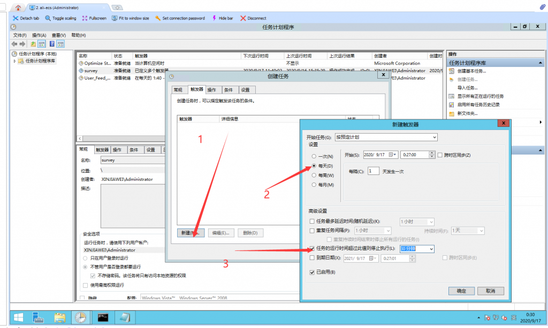
Task: Click the blue help icon in the toolbar
Action: [x=52, y=44]
